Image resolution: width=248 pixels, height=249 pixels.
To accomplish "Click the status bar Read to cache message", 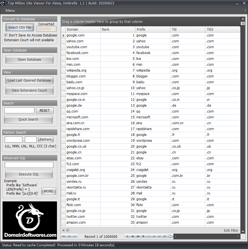I will click(58, 245).
